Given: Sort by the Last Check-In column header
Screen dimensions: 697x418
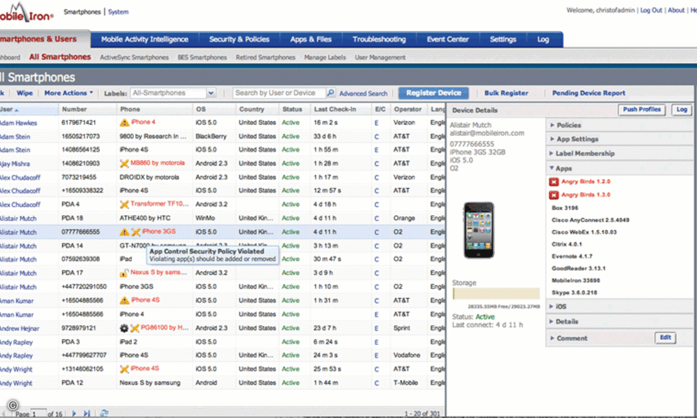Looking at the screenshot, I should [x=342, y=109].
